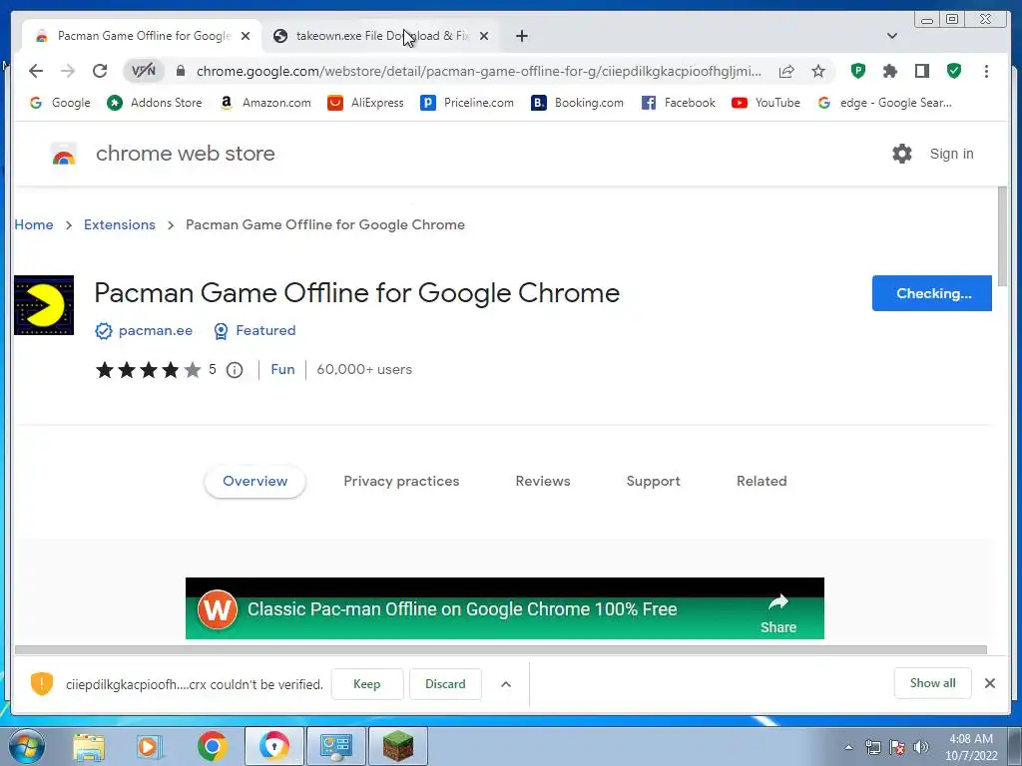The image size is (1022, 766).
Task: Open the Extensions puzzle piece menu
Action: (x=889, y=71)
